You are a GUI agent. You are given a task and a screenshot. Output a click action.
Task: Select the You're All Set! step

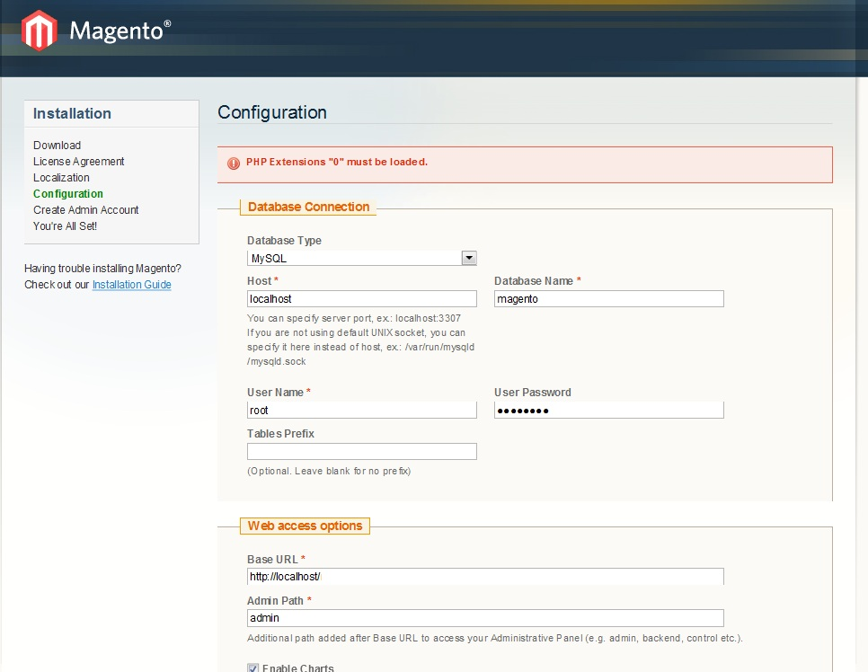point(65,225)
